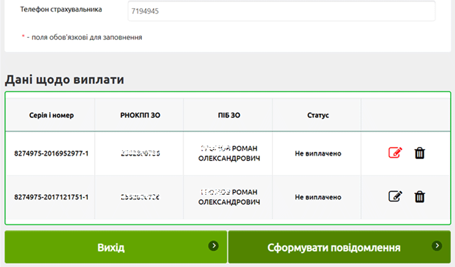Delete the payout record 8274975-2016952977-1
455x267 pixels.
pos(419,153)
